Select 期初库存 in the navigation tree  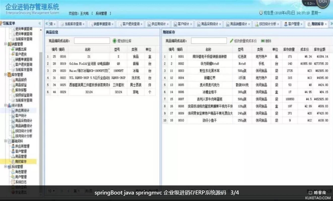[20, 162]
